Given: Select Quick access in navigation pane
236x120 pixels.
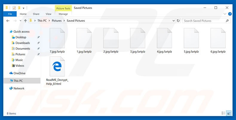Looking at the screenshot, I should (x=22, y=32).
